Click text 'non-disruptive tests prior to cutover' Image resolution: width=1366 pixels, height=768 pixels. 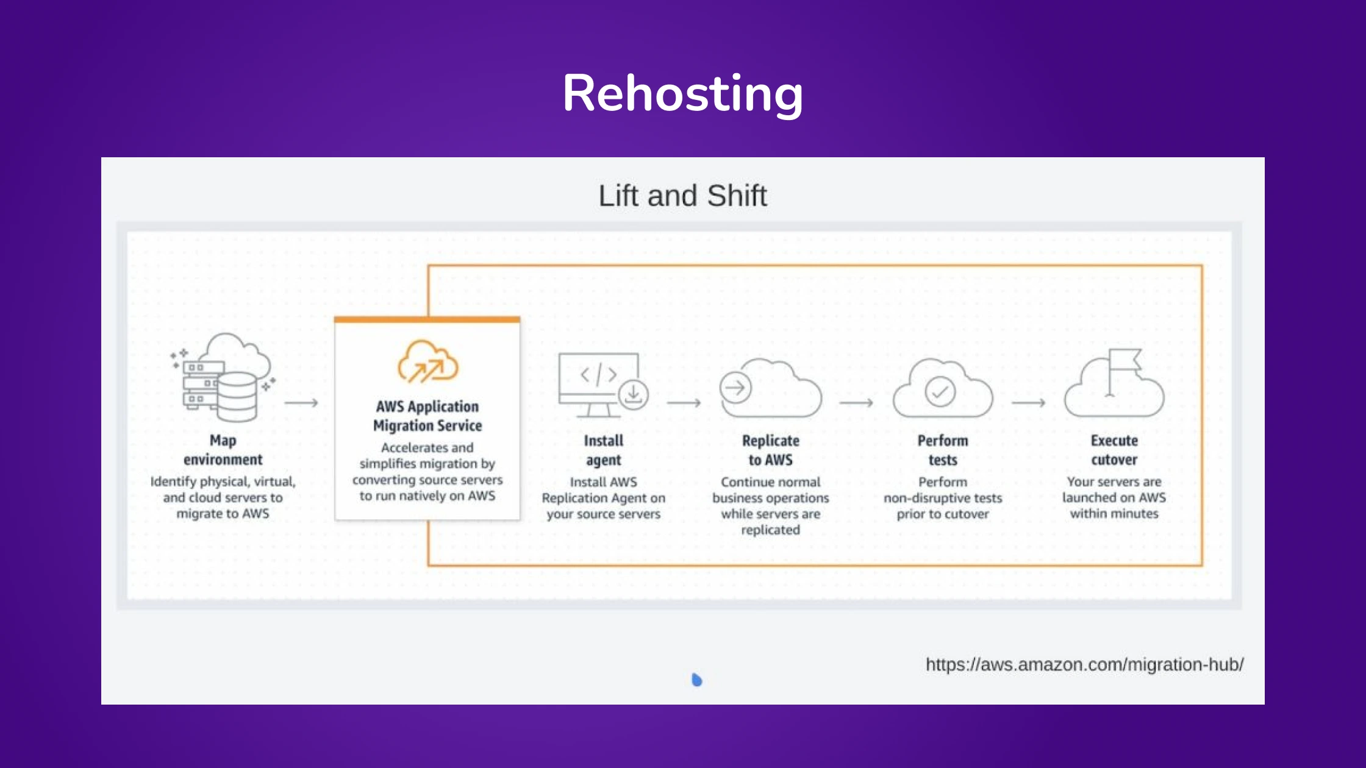tap(943, 506)
